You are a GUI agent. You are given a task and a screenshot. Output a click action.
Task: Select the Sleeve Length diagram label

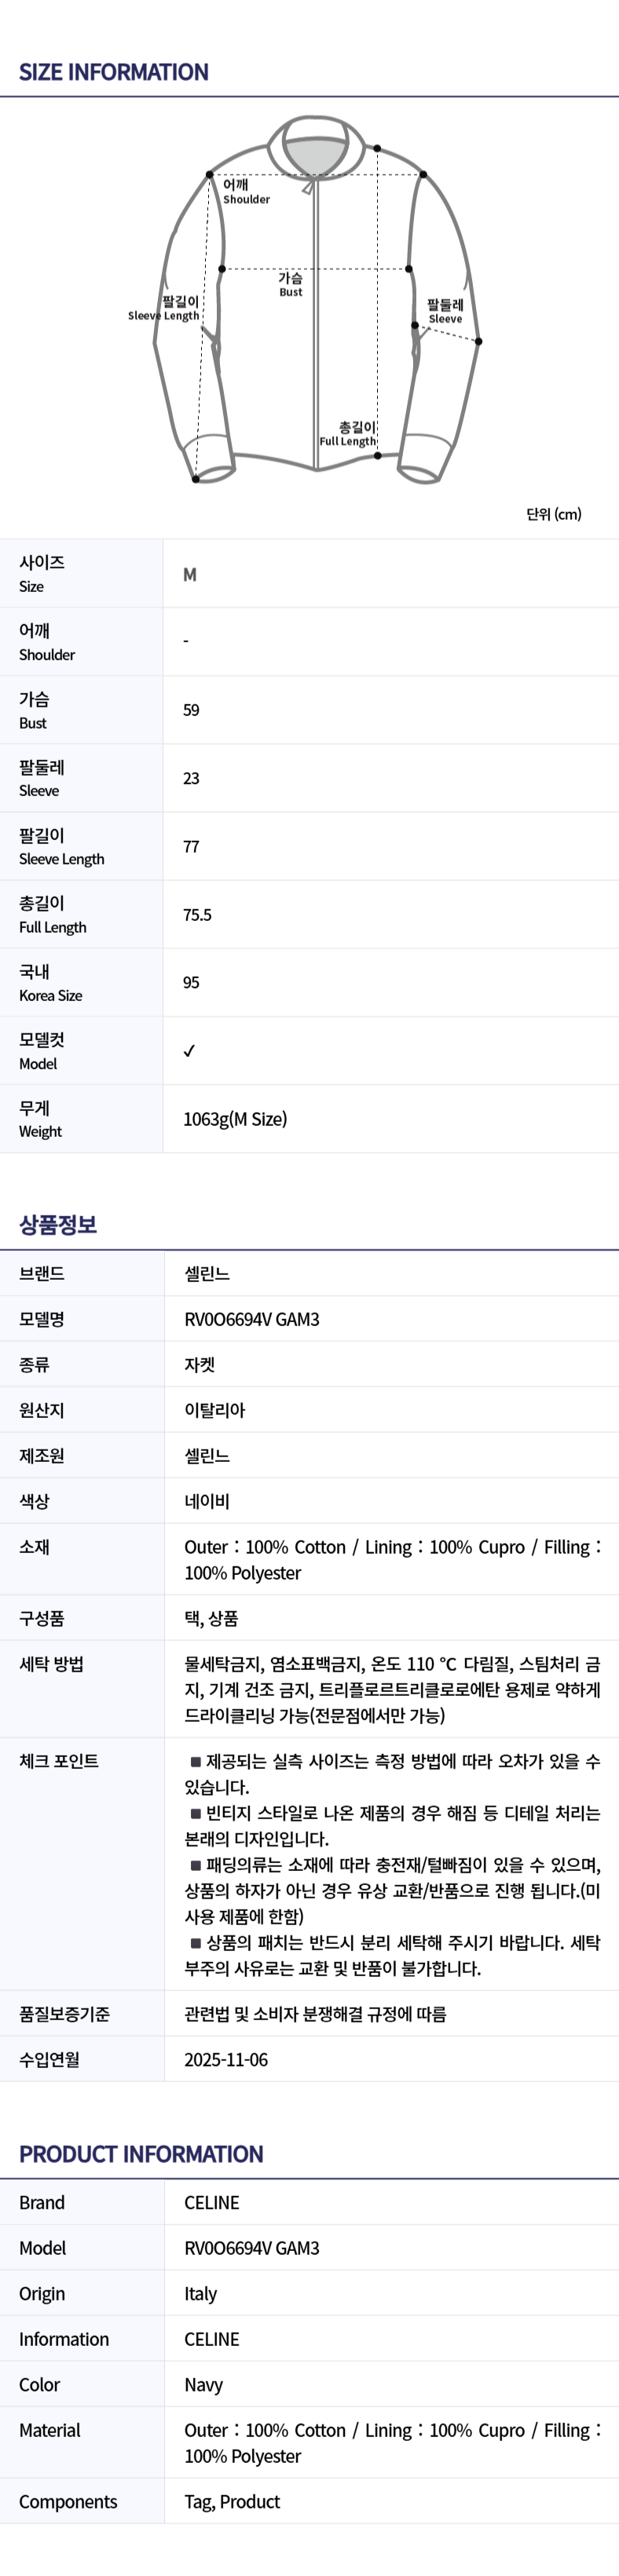click(166, 308)
